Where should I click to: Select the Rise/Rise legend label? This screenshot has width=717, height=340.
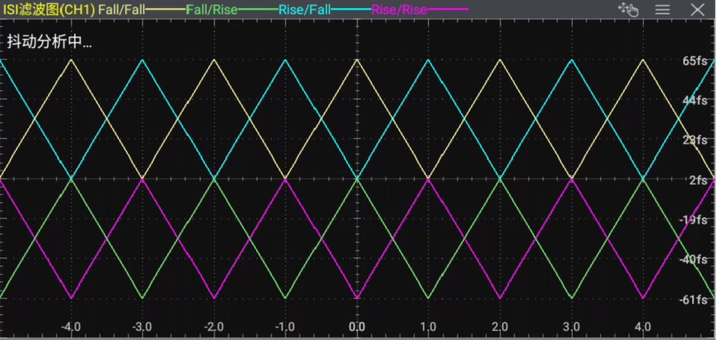click(400, 10)
